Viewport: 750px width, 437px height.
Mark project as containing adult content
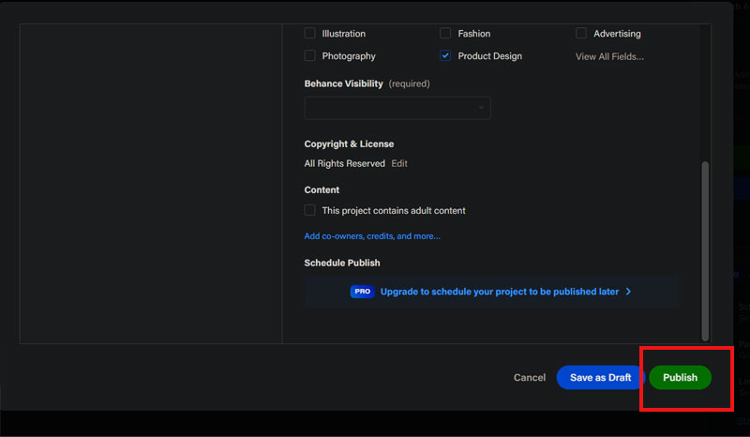click(310, 210)
